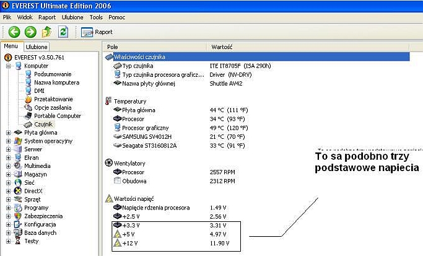Click the Czujnik sensor icon
Image resolution: width=423 pixels, height=256 pixels.
28,125
